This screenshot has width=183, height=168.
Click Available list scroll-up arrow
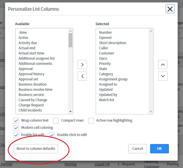(70, 31)
